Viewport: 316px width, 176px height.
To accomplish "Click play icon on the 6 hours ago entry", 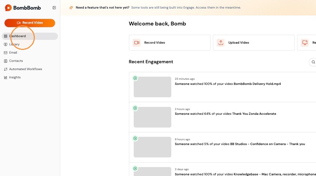I will pos(135,138).
